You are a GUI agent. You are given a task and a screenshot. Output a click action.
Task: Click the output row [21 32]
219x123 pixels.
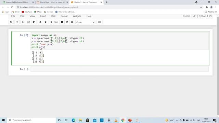[x=38, y=61]
